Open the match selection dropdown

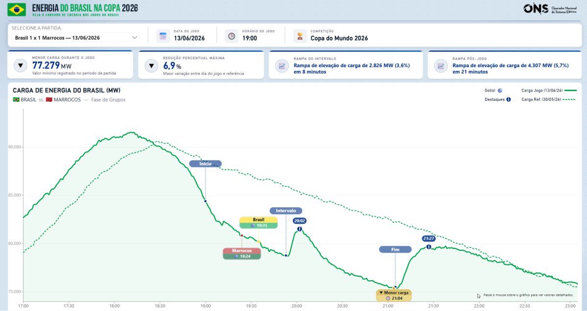point(75,38)
